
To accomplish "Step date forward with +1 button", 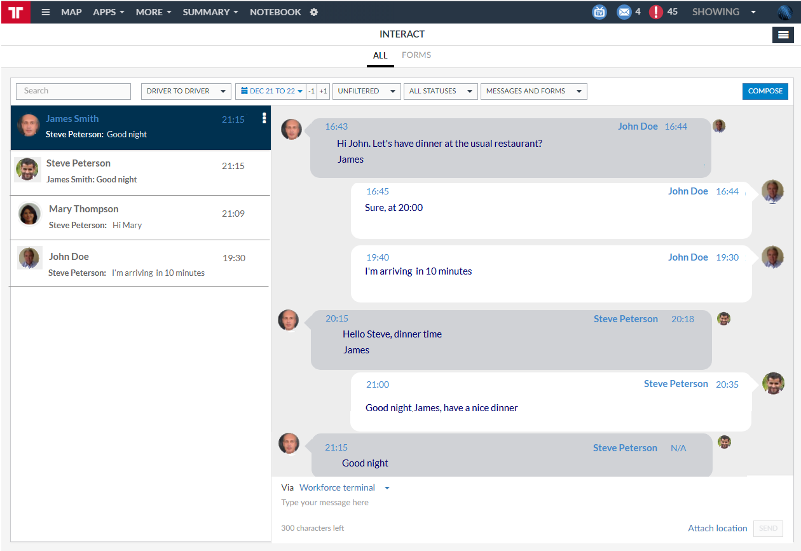I will tap(324, 92).
